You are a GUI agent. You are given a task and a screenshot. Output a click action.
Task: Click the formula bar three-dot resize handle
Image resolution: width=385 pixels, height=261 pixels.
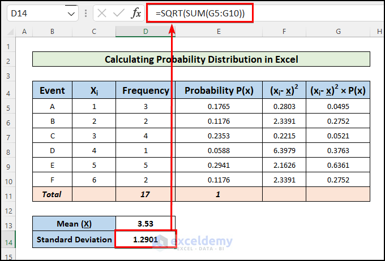point(85,13)
